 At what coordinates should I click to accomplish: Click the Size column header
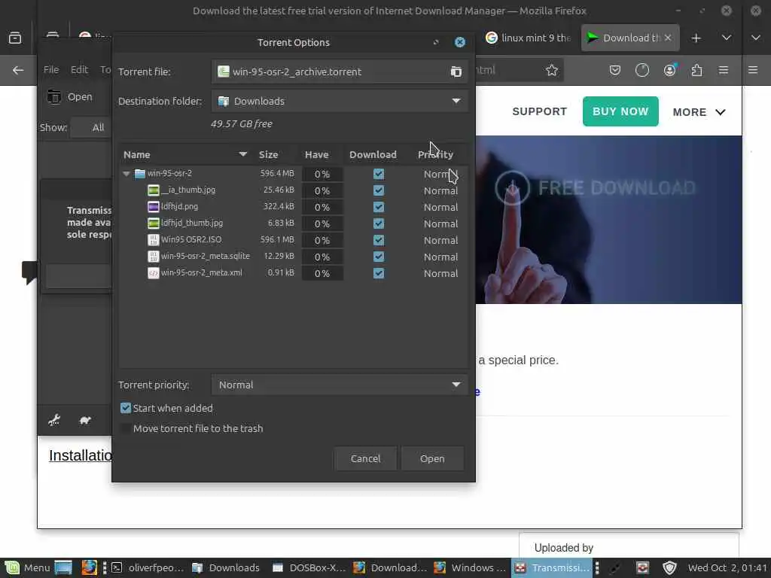coord(269,154)
